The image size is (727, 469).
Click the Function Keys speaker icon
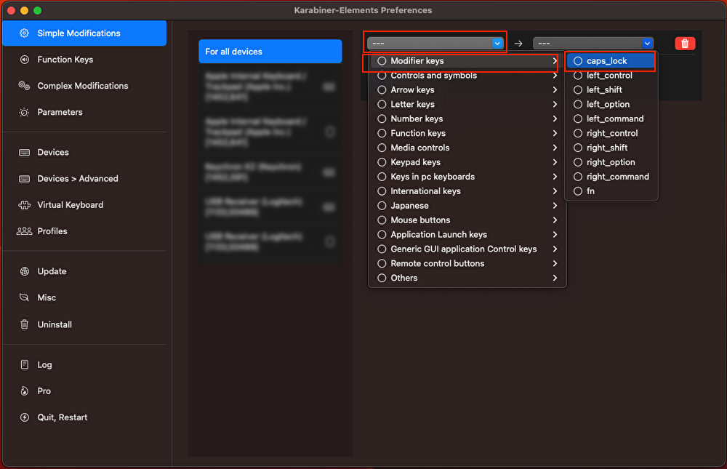tap(24, 60)
